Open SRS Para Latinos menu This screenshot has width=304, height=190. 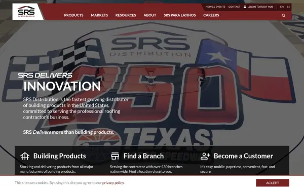pyautogui.click(x=179, y=15)
